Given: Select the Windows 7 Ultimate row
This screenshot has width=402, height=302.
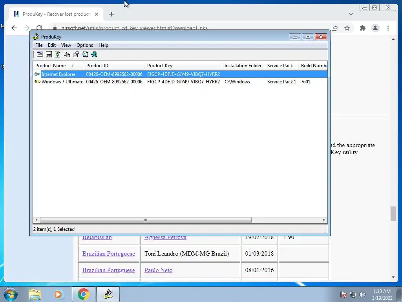Looking at the screenshot, I should click(180, 82).
